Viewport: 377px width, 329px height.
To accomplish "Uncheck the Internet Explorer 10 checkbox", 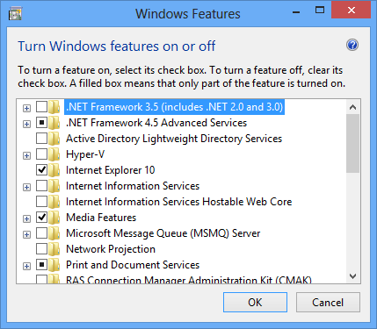I will [41, 170].
